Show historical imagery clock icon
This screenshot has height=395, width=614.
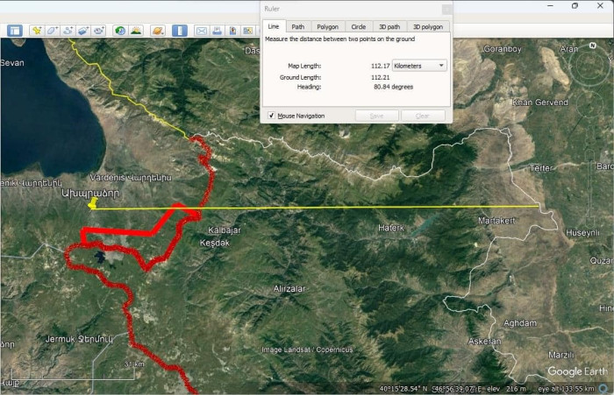120,31
